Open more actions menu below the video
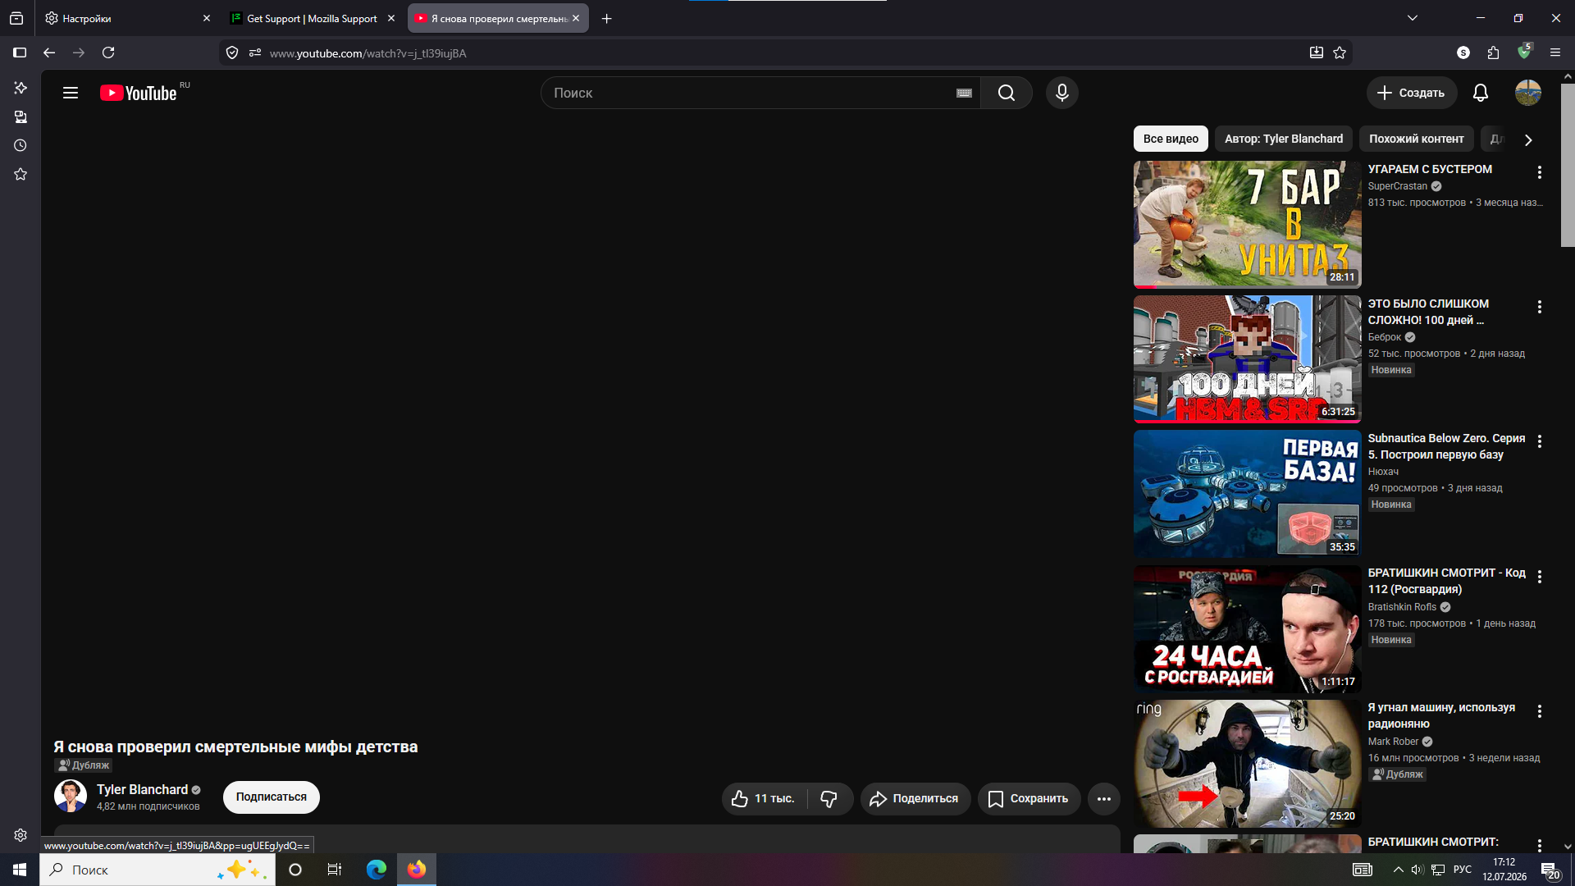Screen dimensions: 1575x886 1104,798
